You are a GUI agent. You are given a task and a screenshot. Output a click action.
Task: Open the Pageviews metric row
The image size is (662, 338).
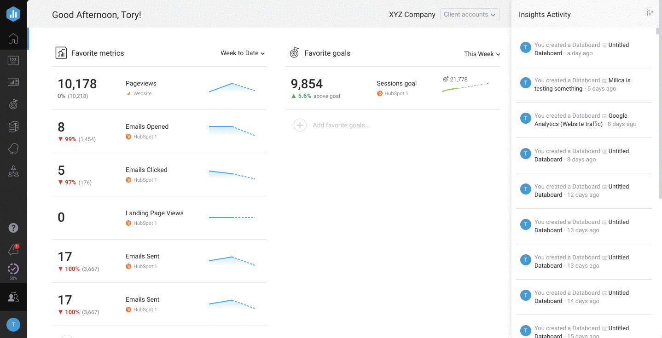point(159,88)
